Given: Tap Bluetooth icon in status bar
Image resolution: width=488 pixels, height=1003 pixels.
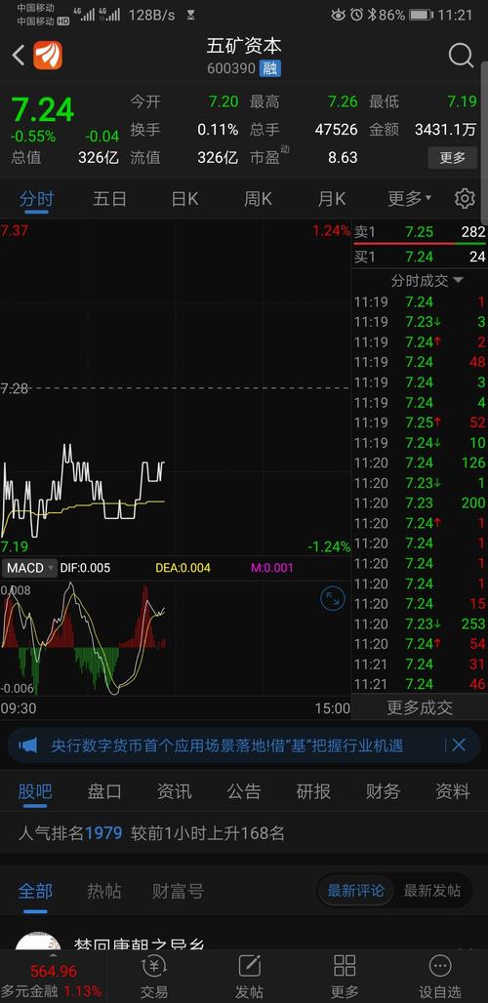Looking at the screenshot, I should click(x=372, y=15).
